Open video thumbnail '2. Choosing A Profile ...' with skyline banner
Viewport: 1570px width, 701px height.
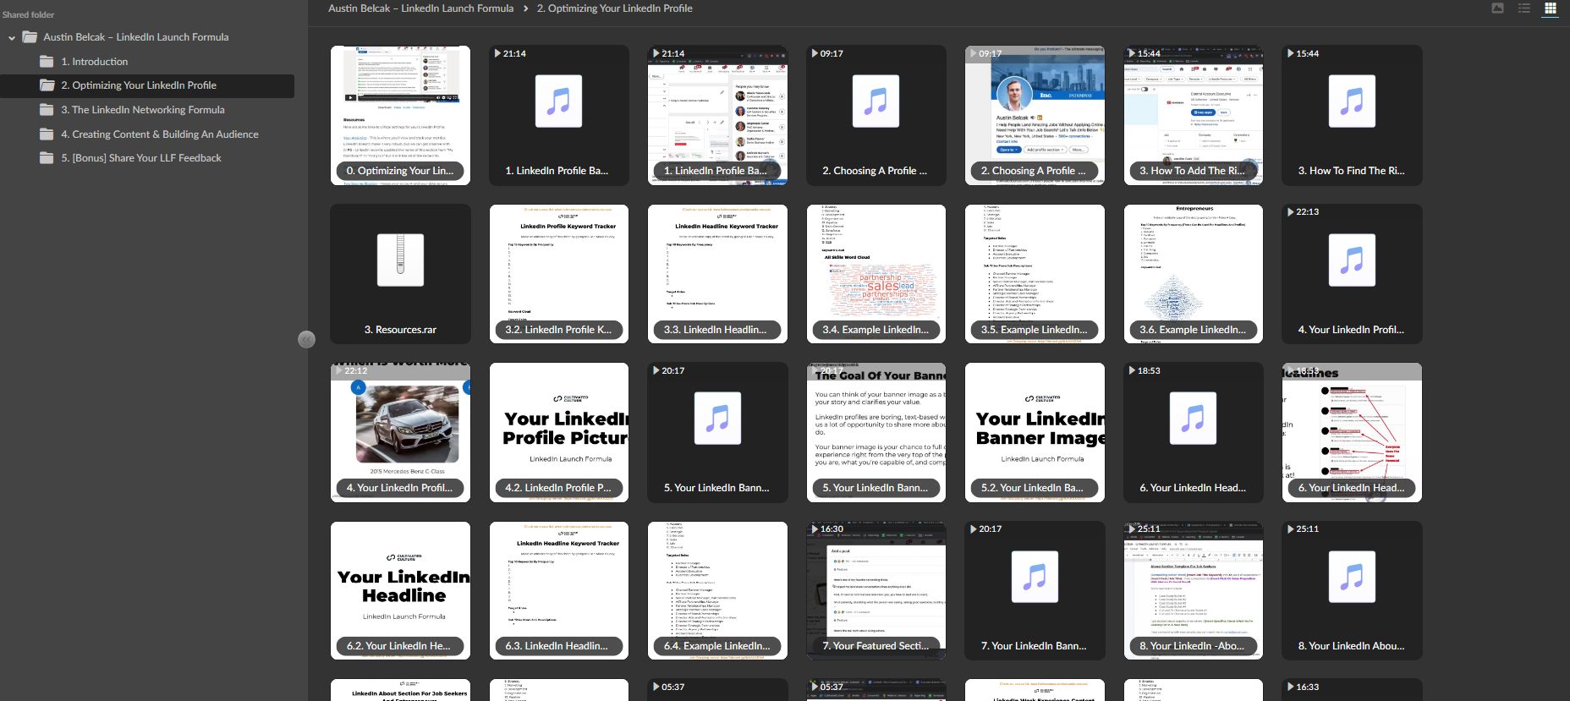click(1035, 115)
